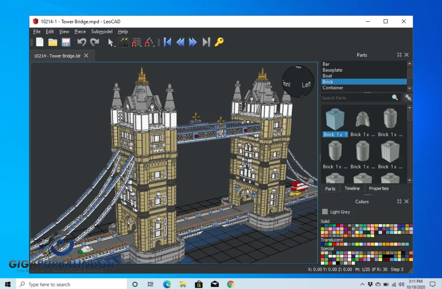Open the Piece menu
This screenshot has height=289, width=442.
pyautogui.click(x=80, y=32)
